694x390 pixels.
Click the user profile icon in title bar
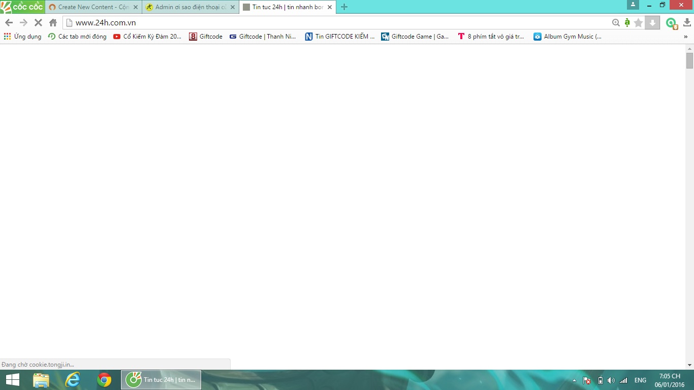click(x=633, y=5)
